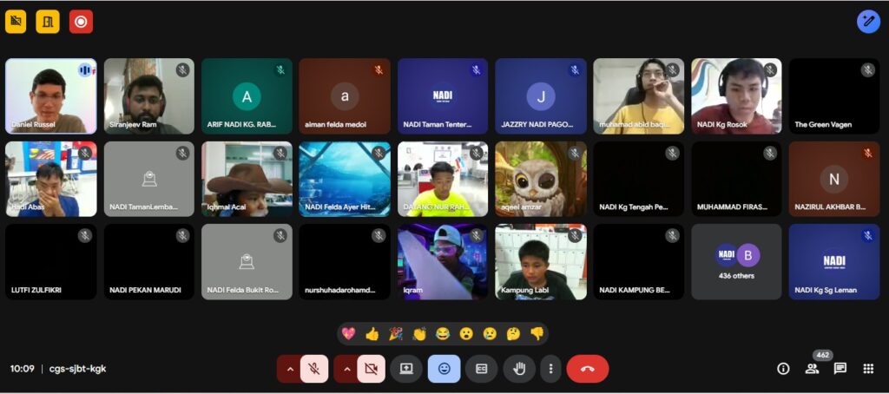
Task: Toggle closed captions
Action: point(481,369)
